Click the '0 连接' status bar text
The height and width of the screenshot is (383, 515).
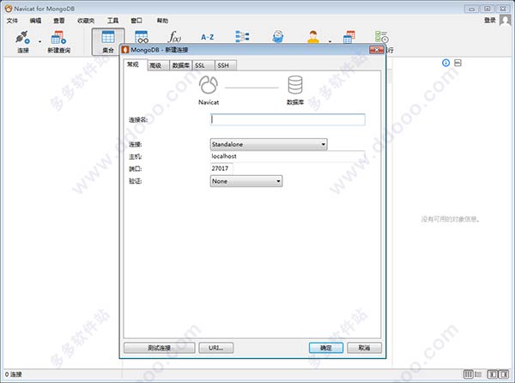pyautogui.click(x=14, y=374)
